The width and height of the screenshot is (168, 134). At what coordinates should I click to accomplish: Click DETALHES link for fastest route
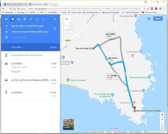15,72
